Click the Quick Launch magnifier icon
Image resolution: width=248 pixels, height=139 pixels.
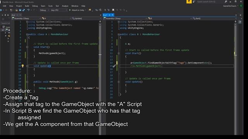(226, 2)
